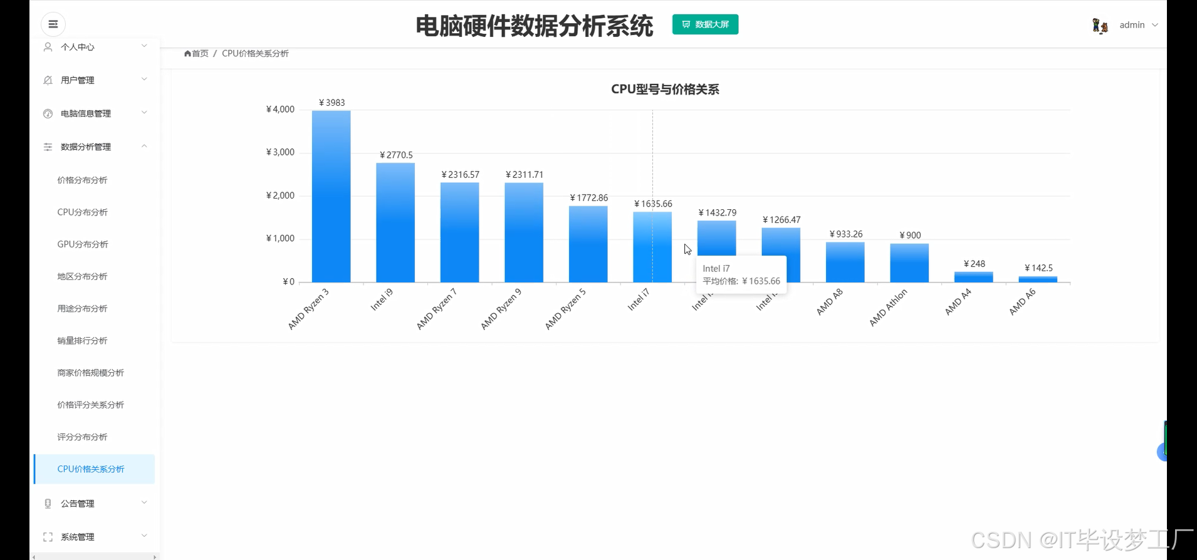Click the 数据大屏 button
Viewport: 1197px width, 560px height.
tap(705, 24)
